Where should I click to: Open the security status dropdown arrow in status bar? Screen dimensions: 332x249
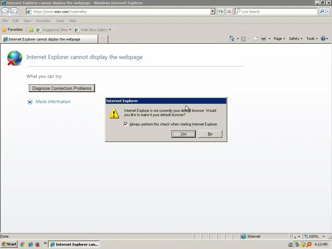click(299, 236)
